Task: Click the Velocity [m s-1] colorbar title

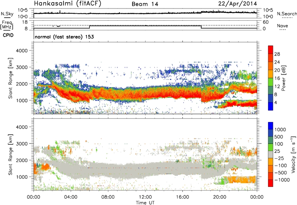Action: (293, 154)
